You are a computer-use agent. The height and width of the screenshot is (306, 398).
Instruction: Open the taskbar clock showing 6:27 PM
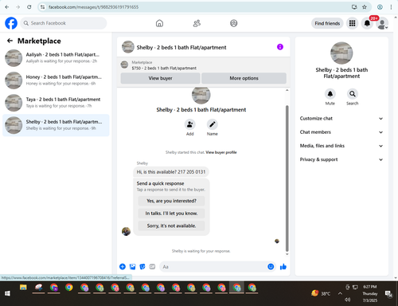(370, 293)
